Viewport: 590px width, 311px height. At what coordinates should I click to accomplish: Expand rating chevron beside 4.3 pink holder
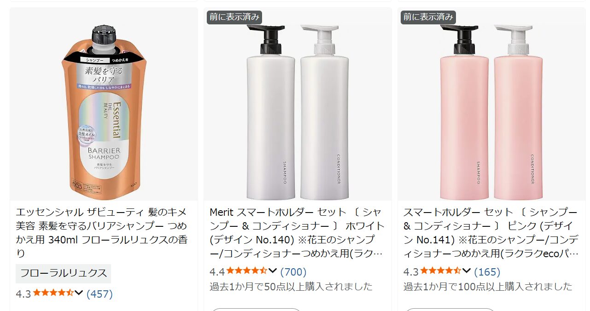pos(467,271)
